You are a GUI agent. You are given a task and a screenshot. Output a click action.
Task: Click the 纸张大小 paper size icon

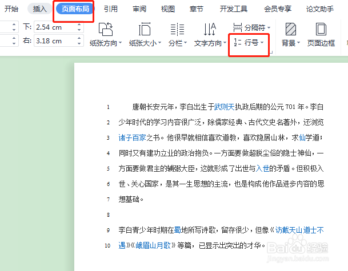tap(145, 29)
